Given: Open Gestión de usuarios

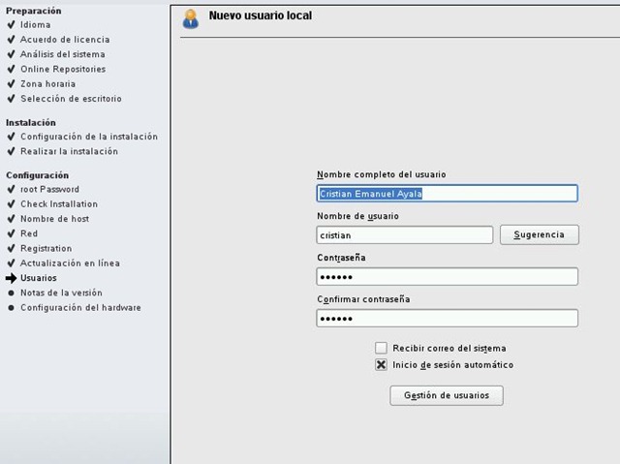Looking at the screenshot, I should point(447,395).
